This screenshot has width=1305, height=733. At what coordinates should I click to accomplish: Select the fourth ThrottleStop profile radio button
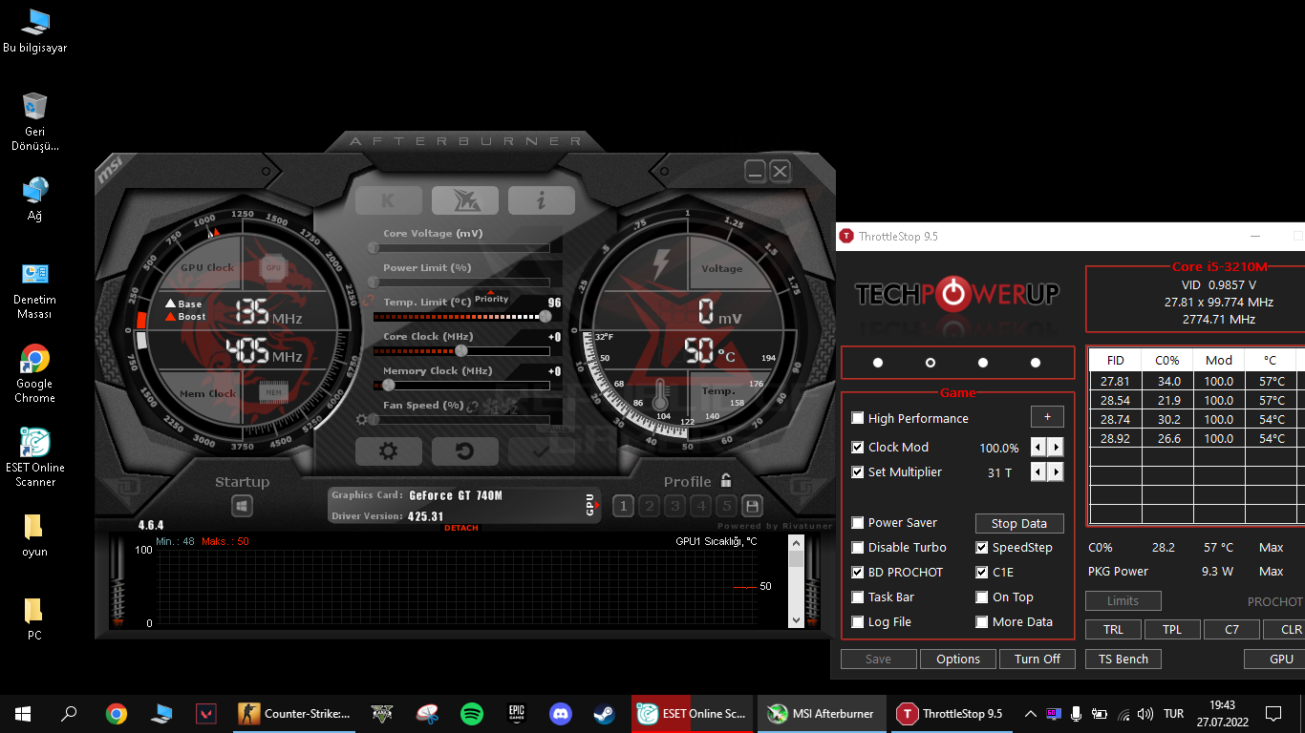click(1036, 363)
